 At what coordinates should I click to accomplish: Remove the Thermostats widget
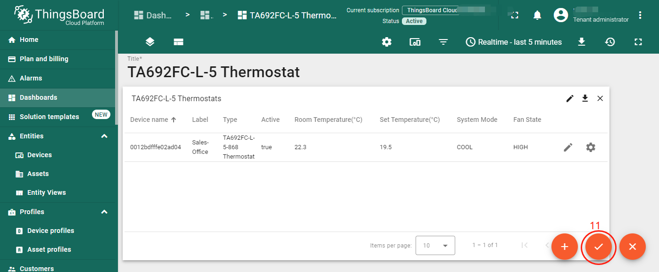[x=600, y=98]
